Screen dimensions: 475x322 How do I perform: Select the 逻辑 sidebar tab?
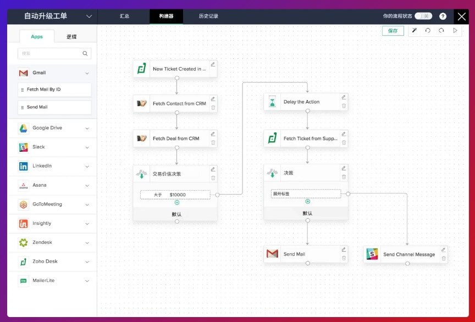[71, 37]
